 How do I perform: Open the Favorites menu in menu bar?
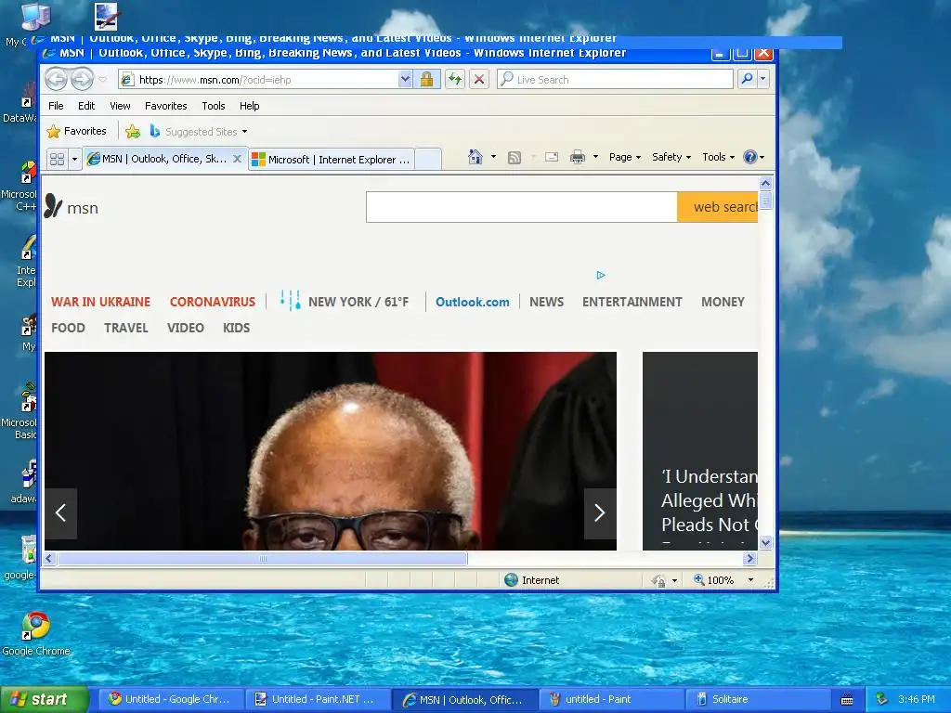point(165,106)
